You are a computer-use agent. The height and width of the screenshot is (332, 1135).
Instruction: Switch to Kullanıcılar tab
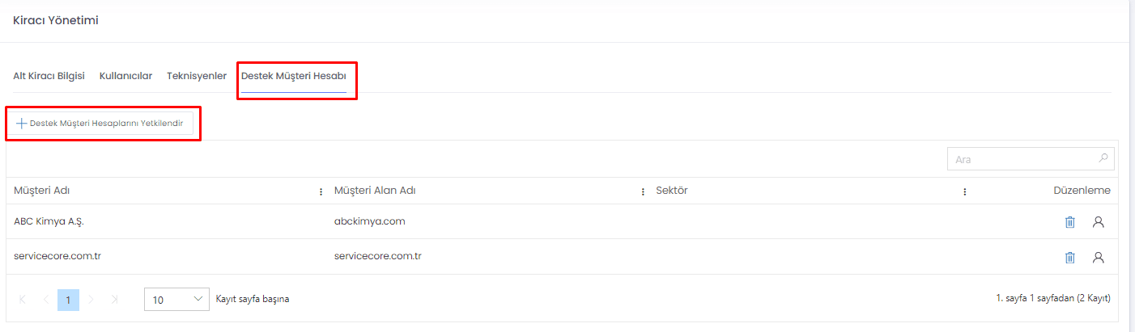[x=125, y=76]
